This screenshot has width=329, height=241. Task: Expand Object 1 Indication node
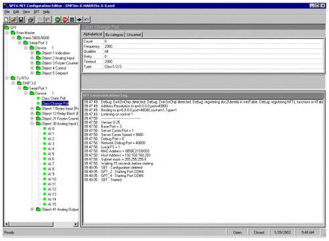coord(32,53)
